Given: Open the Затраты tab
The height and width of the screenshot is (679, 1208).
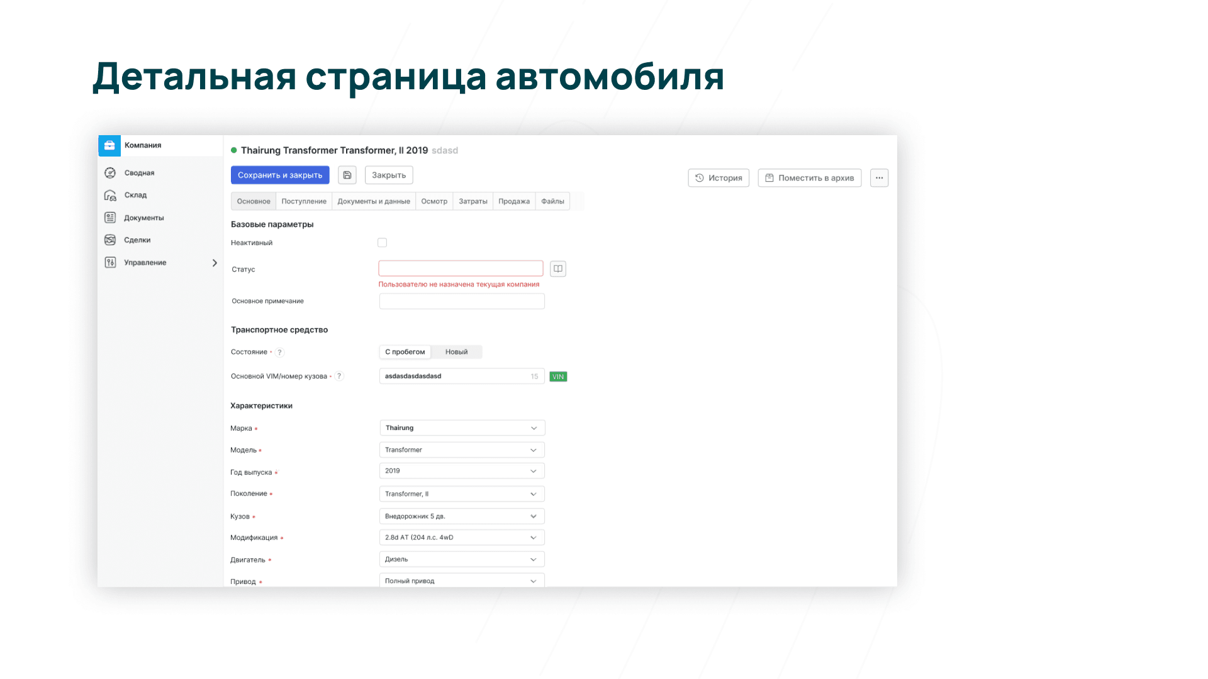Looking at the screenshot, I should [473, 201].
